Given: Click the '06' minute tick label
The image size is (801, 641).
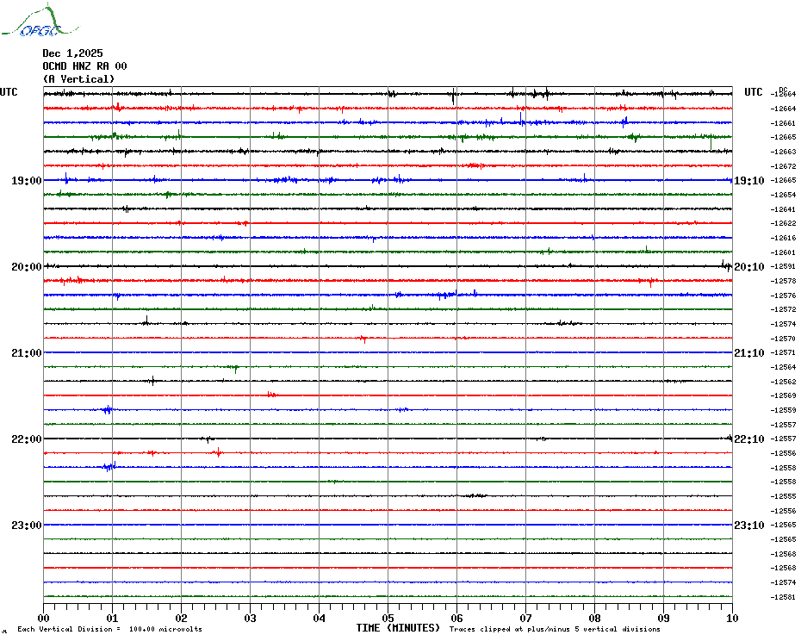Looking at the screenshot, I should coord(457,618).
